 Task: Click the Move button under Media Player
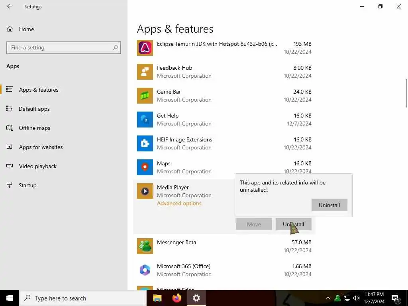coord(254,224)
